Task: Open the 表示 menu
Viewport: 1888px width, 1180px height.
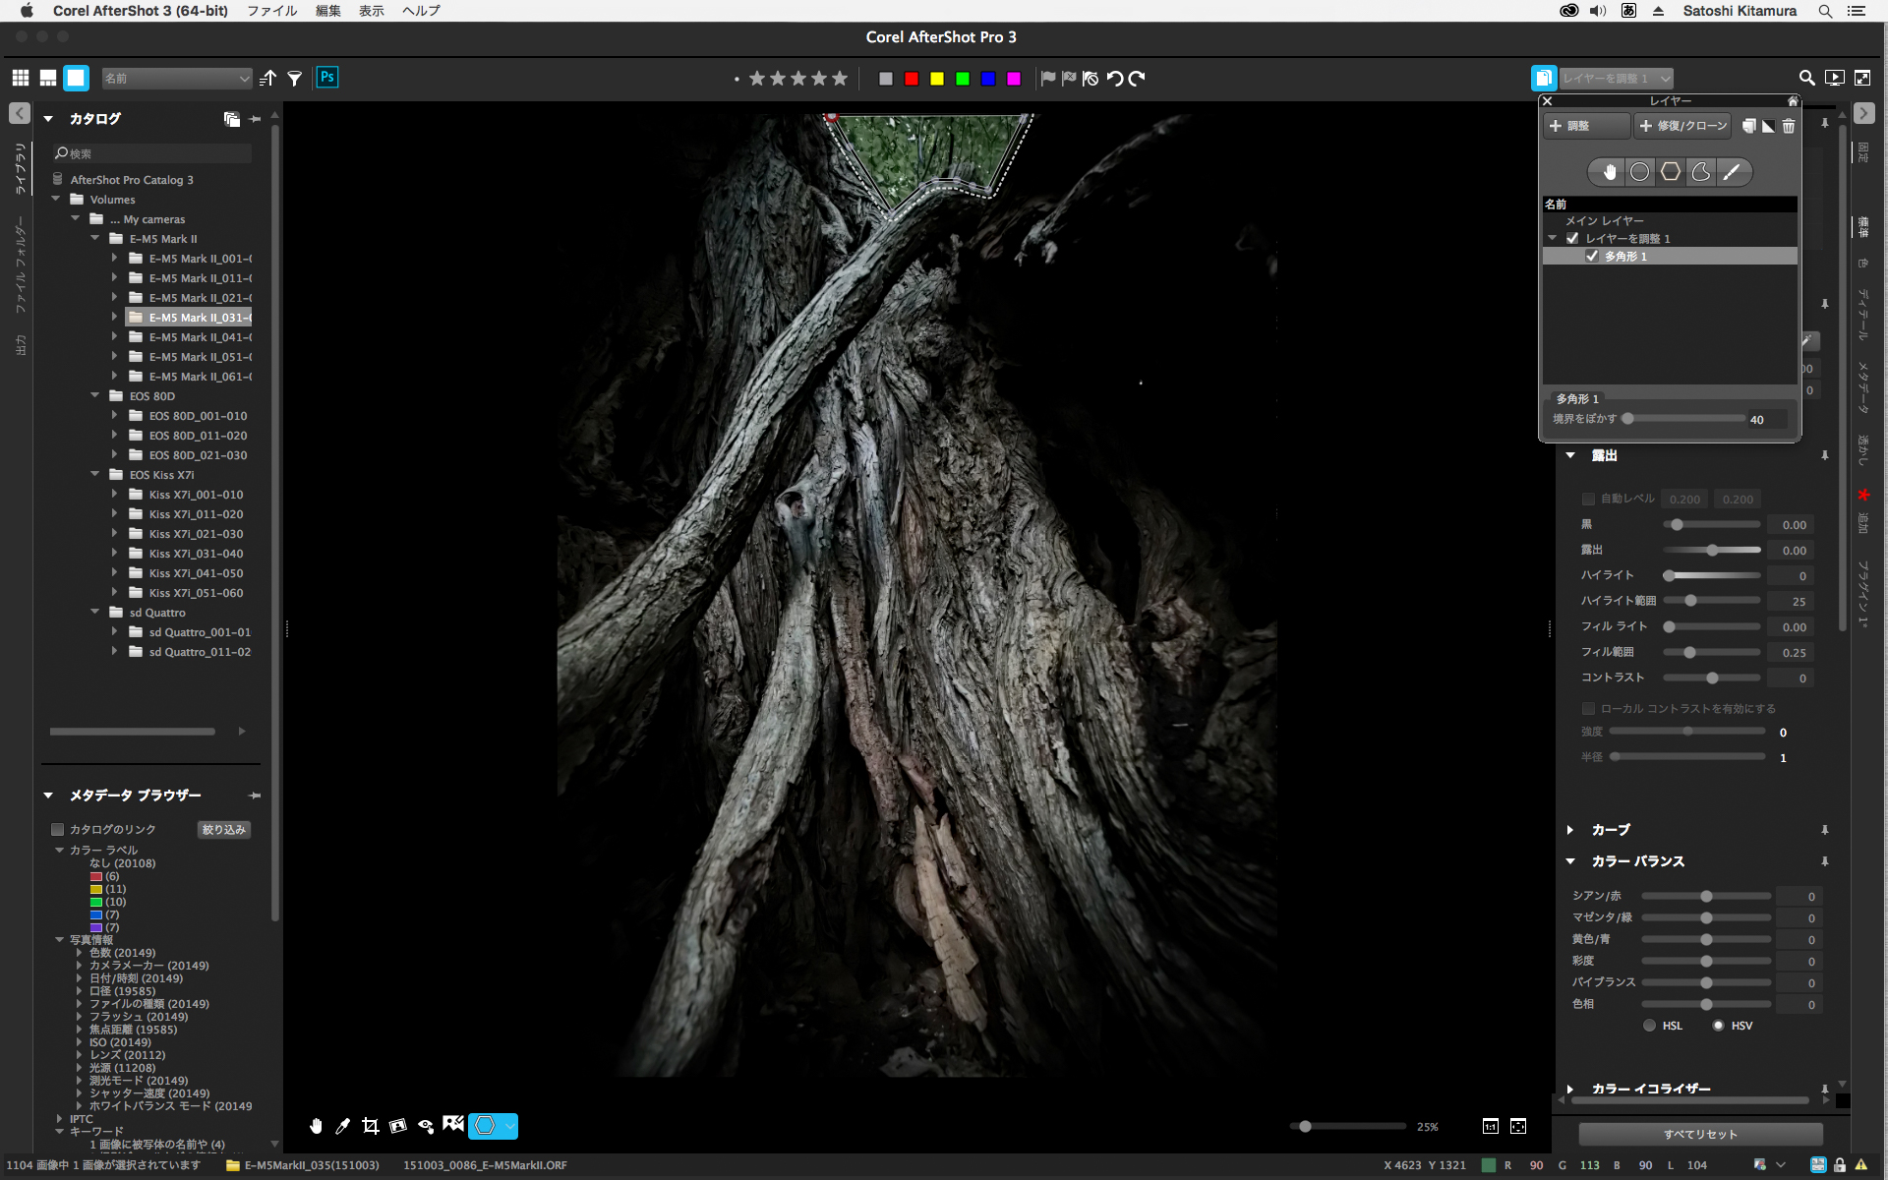Action: click(x=371, y=11)
